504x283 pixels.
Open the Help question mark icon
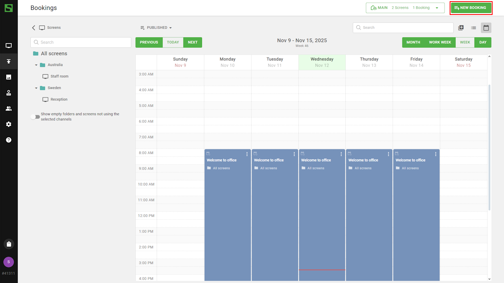coord(9,140)
